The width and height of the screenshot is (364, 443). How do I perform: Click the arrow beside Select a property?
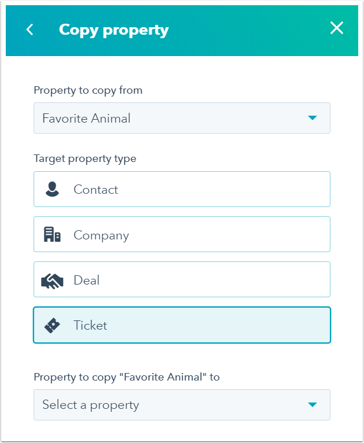tap(312, 405)
